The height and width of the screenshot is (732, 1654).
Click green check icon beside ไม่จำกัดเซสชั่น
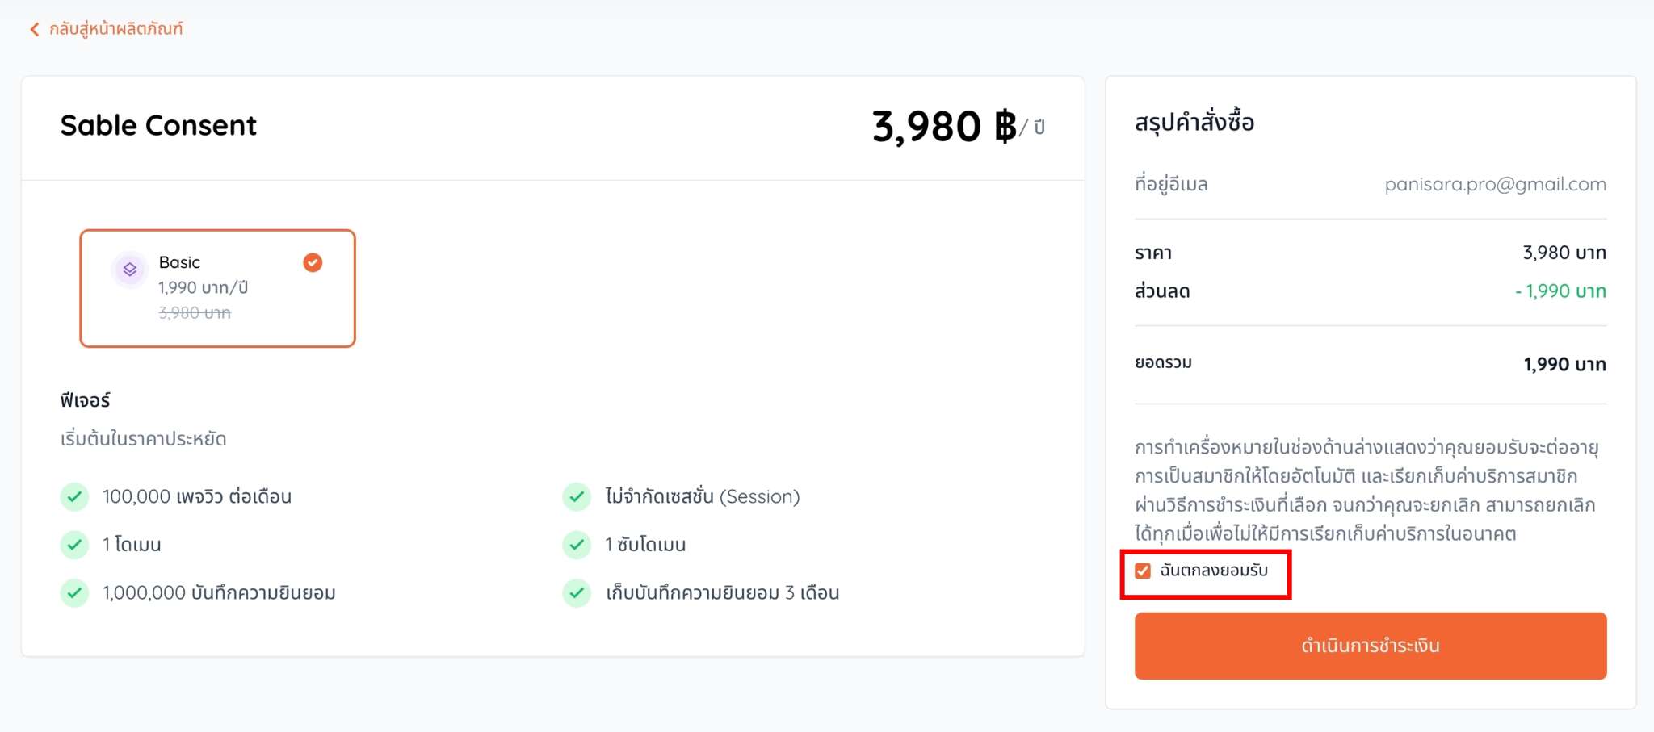577,496
